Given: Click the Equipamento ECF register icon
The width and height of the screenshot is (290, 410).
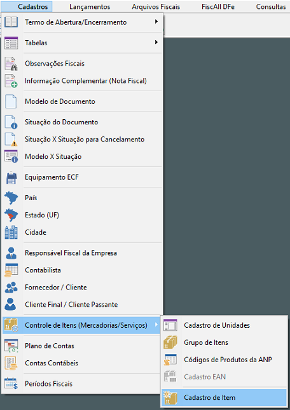Looking at the screenshot, I should point(11,177).
